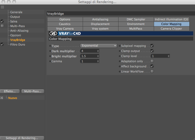
Task: Click the keyframe dot beside Gamma
Action: click(50, 61)
